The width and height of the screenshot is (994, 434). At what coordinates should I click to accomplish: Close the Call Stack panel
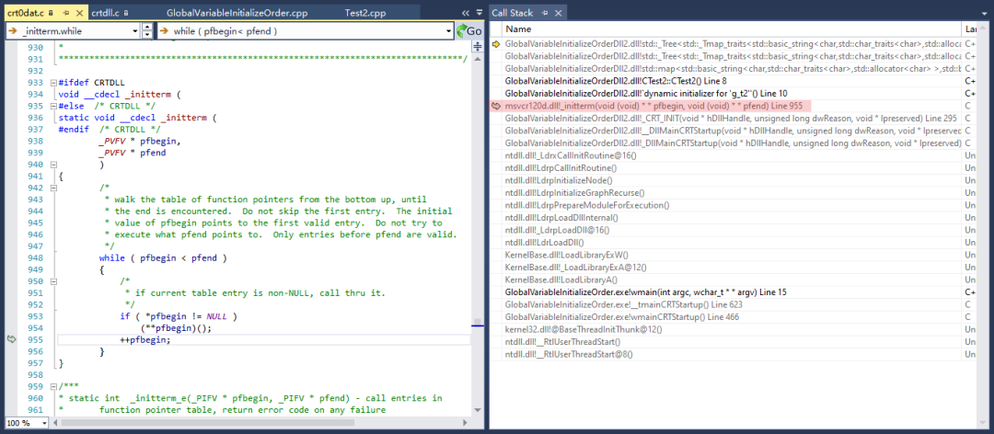pyautogui.click(x=558, y=13)
